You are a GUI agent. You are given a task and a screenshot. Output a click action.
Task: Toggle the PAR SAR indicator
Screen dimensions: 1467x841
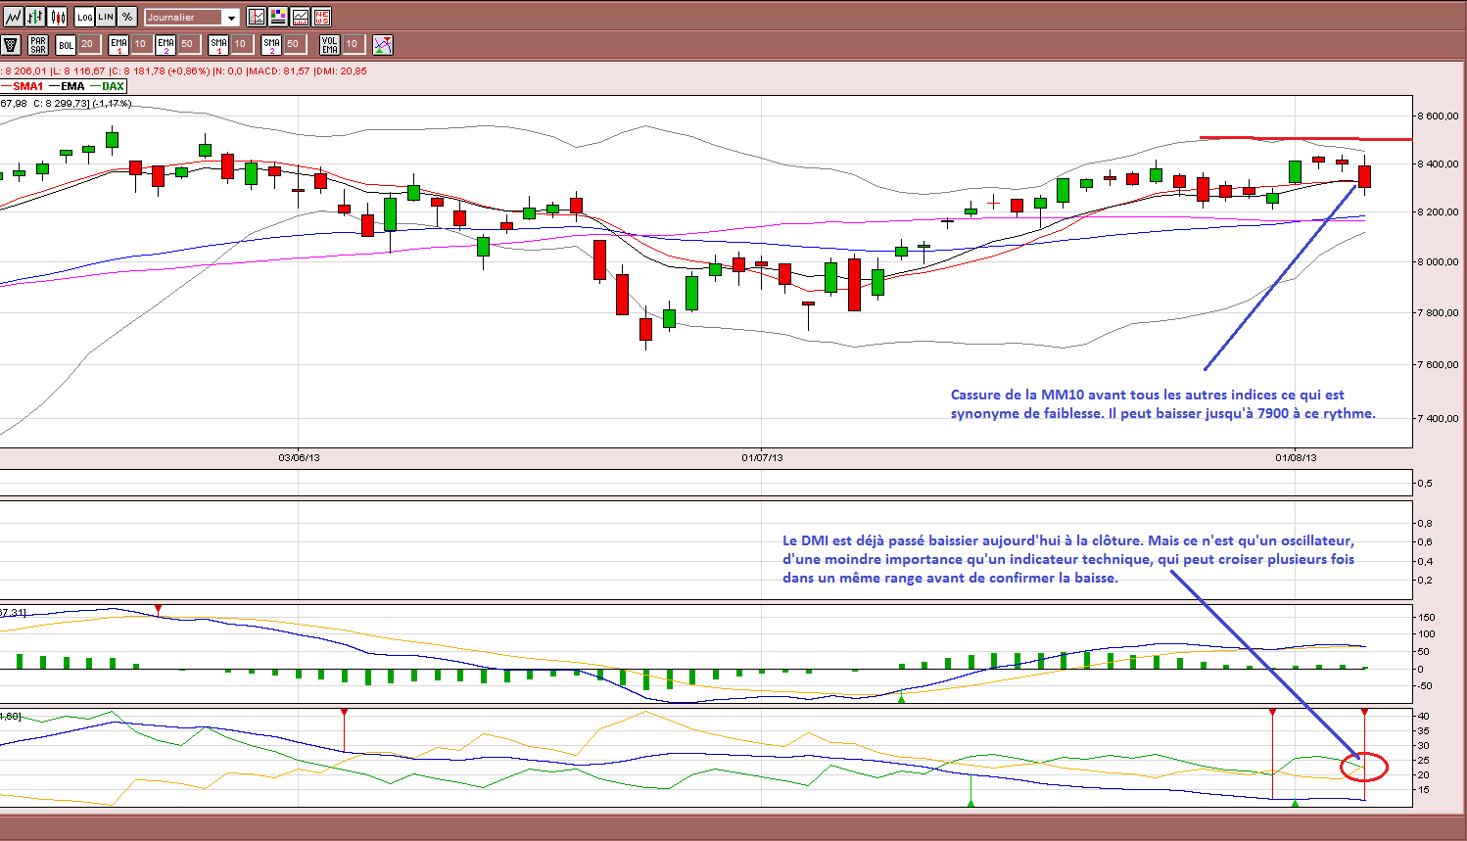38,45
